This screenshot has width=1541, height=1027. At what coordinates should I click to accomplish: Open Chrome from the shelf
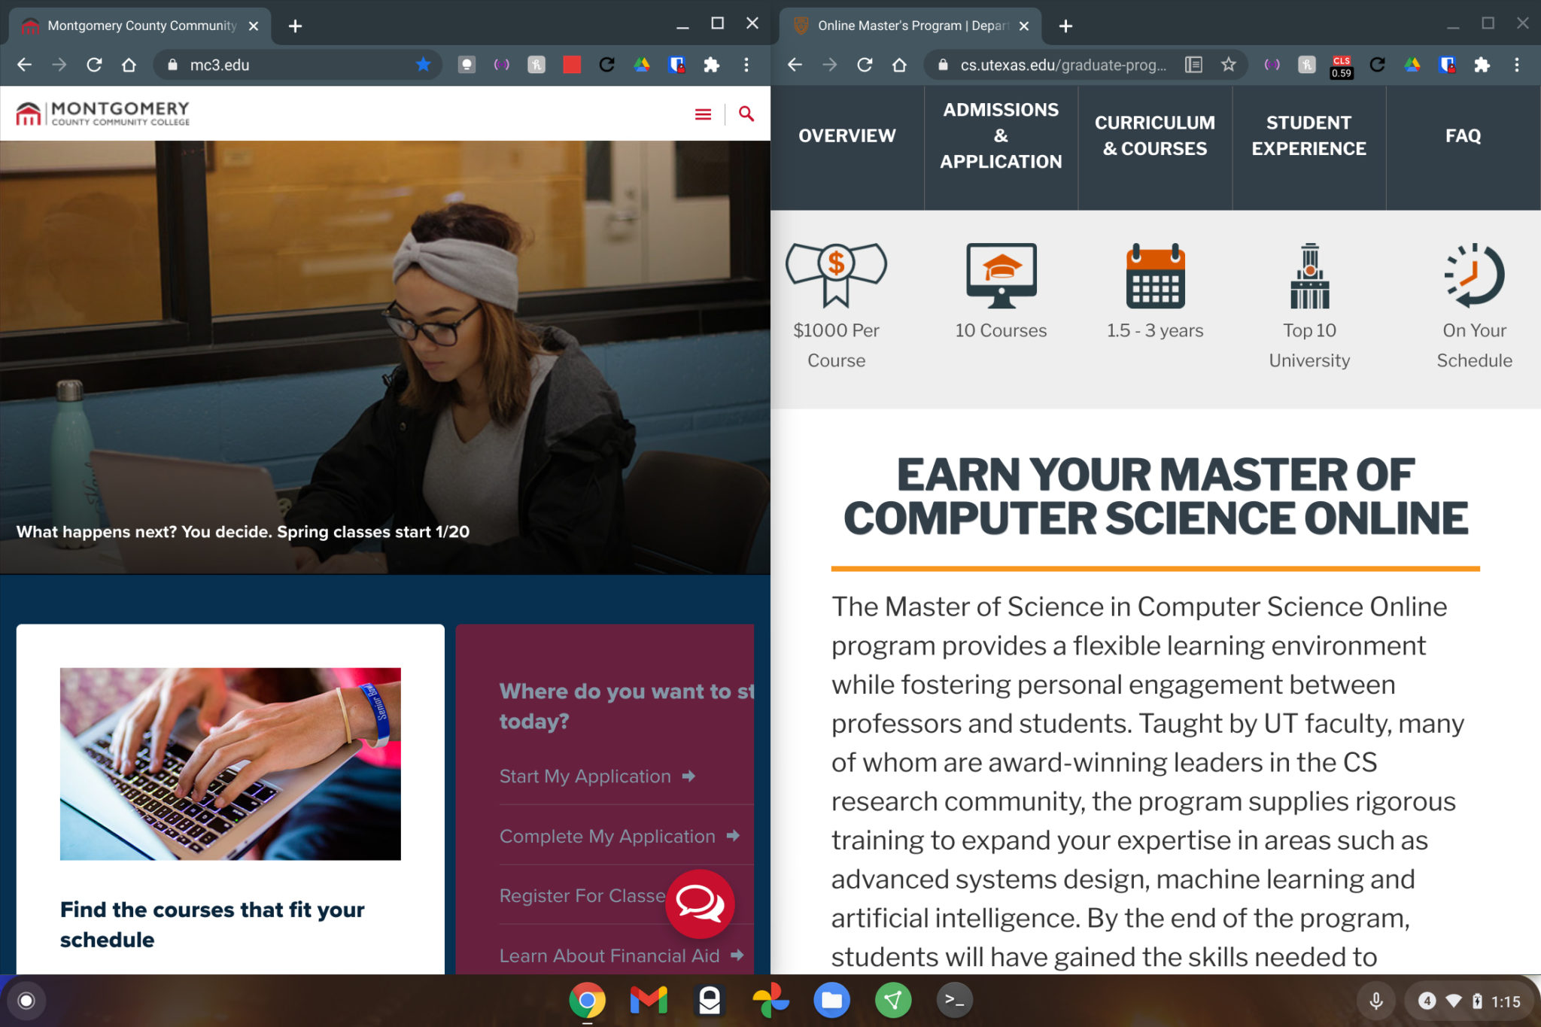click(587, 1001)
